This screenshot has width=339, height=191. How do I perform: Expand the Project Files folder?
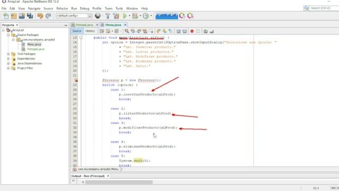coord(8,68)
